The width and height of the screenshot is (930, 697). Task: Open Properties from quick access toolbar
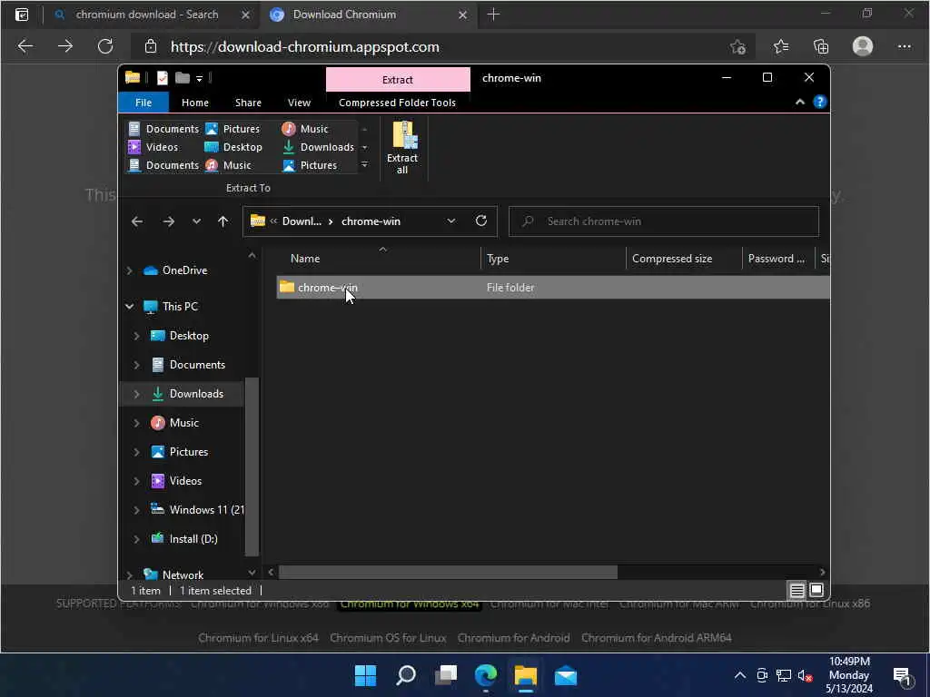pyautogui.click(x=162, y=78)
